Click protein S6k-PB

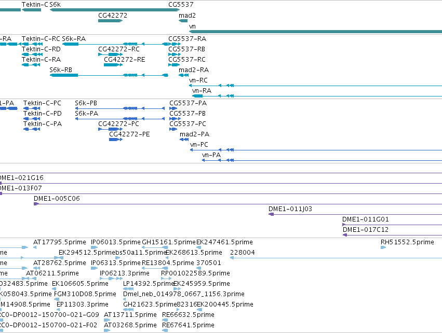point(120,108)
